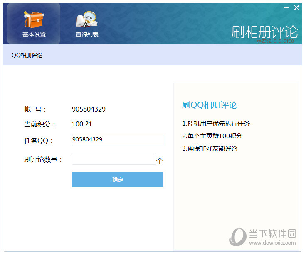Click the 任务QQ label
Image resolution: width=306 pixels, height=255 pixels.
pyautogui.click(x=38, y=141)
